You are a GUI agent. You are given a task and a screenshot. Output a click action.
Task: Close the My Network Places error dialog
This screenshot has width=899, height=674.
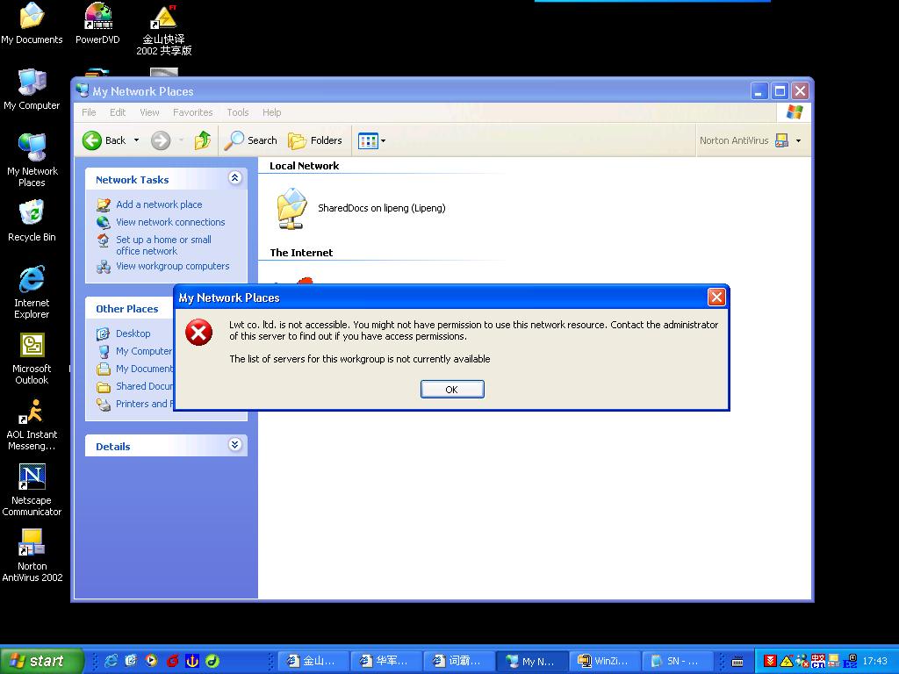716,297
